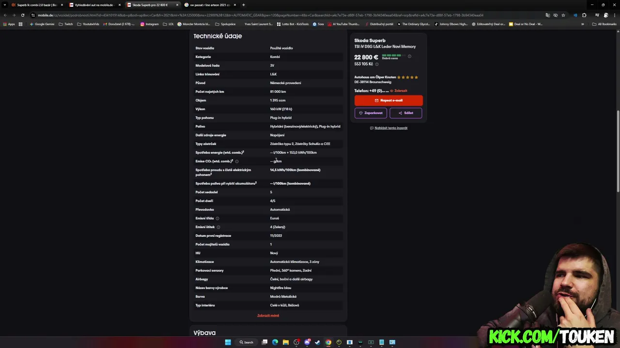
Task: Click the Technické údaje heading
Action: pos(217,36)
